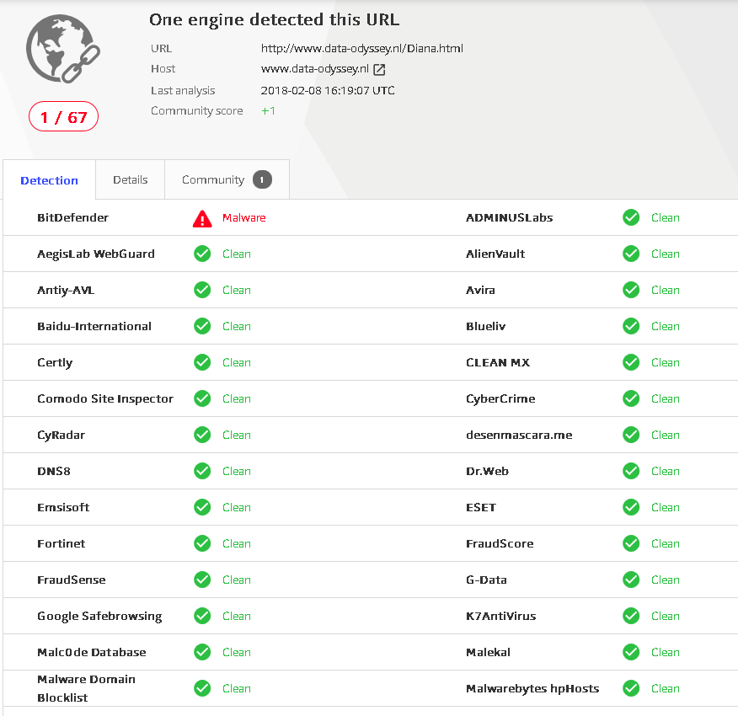Viewport: 738px width, 716px height.
Task: Click the green checkmark for ESET
Action: pyautogui.click(x=631, y=507)
